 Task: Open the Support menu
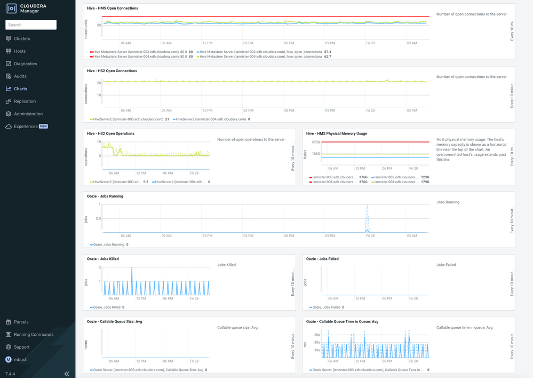pyautogui.click(x=22, y=347)
